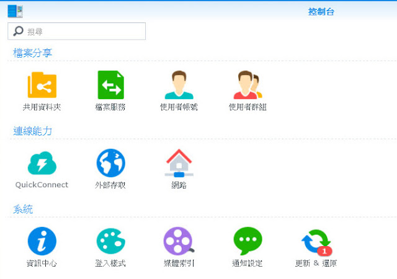Screen dimensions: 397x279
Task: Click the magnifier icon in search box
Action: pos(18,31)
